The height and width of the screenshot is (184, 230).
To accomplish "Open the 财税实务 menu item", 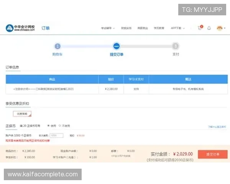I will coord(126,28).
